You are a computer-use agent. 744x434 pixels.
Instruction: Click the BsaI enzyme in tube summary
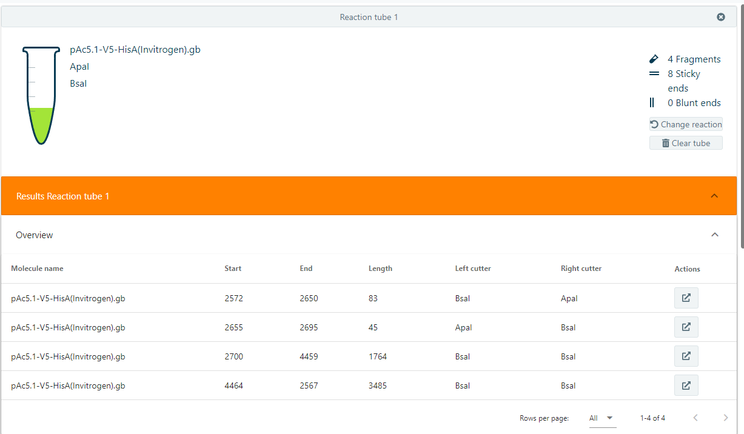tap(78, 84)
